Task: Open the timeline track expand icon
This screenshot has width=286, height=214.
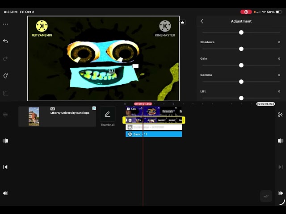Action: coord(5,115)
